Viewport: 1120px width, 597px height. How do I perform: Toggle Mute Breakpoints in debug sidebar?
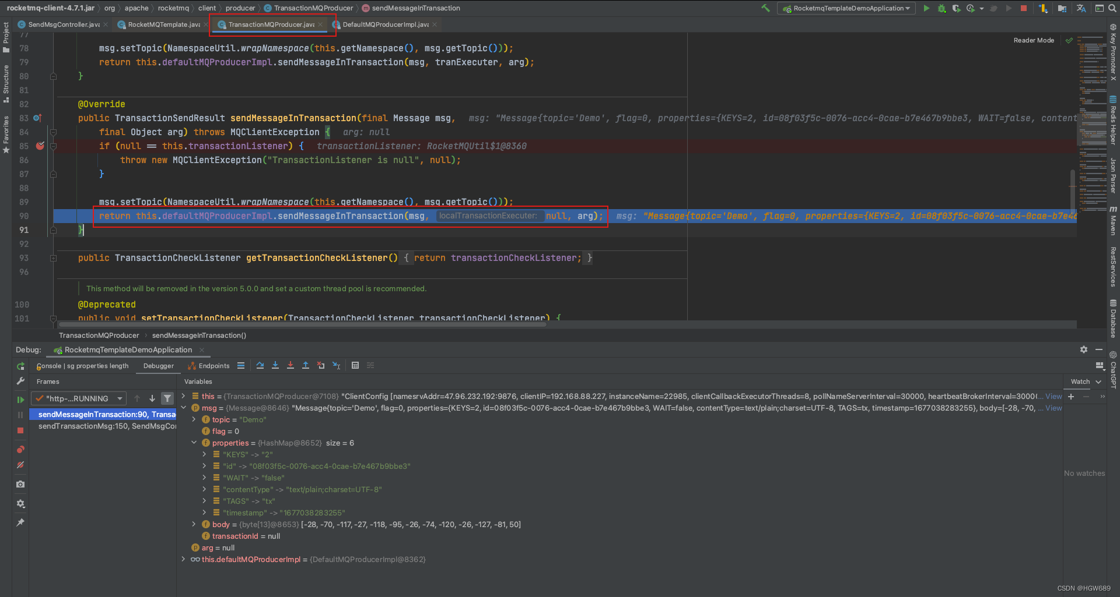click(20, 465)
